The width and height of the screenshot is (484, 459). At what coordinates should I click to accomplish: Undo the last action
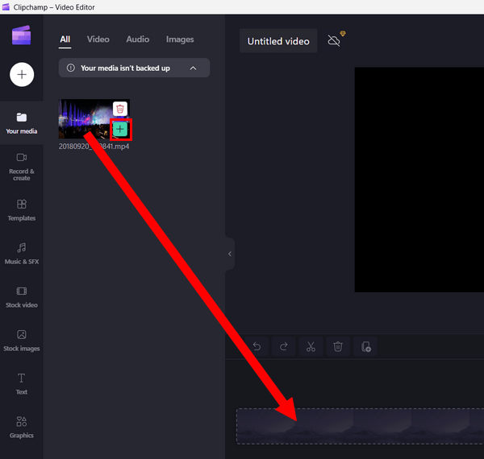coord(257,346)
